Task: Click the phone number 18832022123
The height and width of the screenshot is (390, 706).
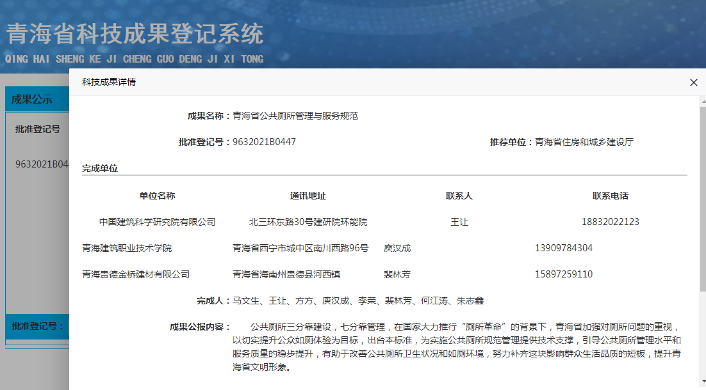Action: click(610, 222)
